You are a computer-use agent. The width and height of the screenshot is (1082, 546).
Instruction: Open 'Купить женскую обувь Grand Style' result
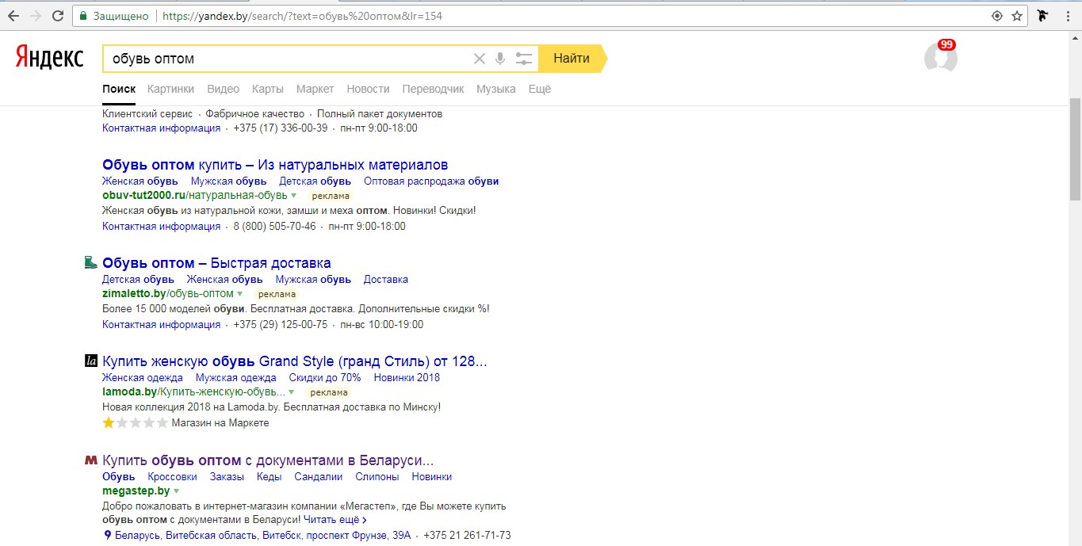[295, 362]
